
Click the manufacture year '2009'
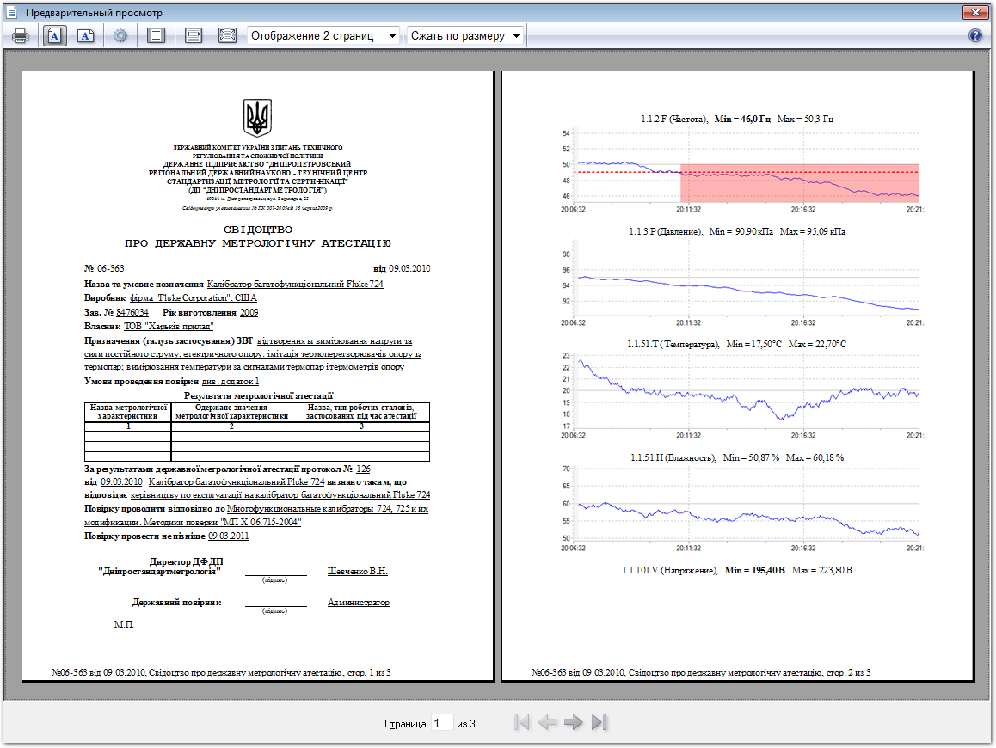(x=249, y=312)
